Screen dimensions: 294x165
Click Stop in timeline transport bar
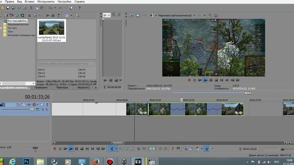tap(82, 148)
